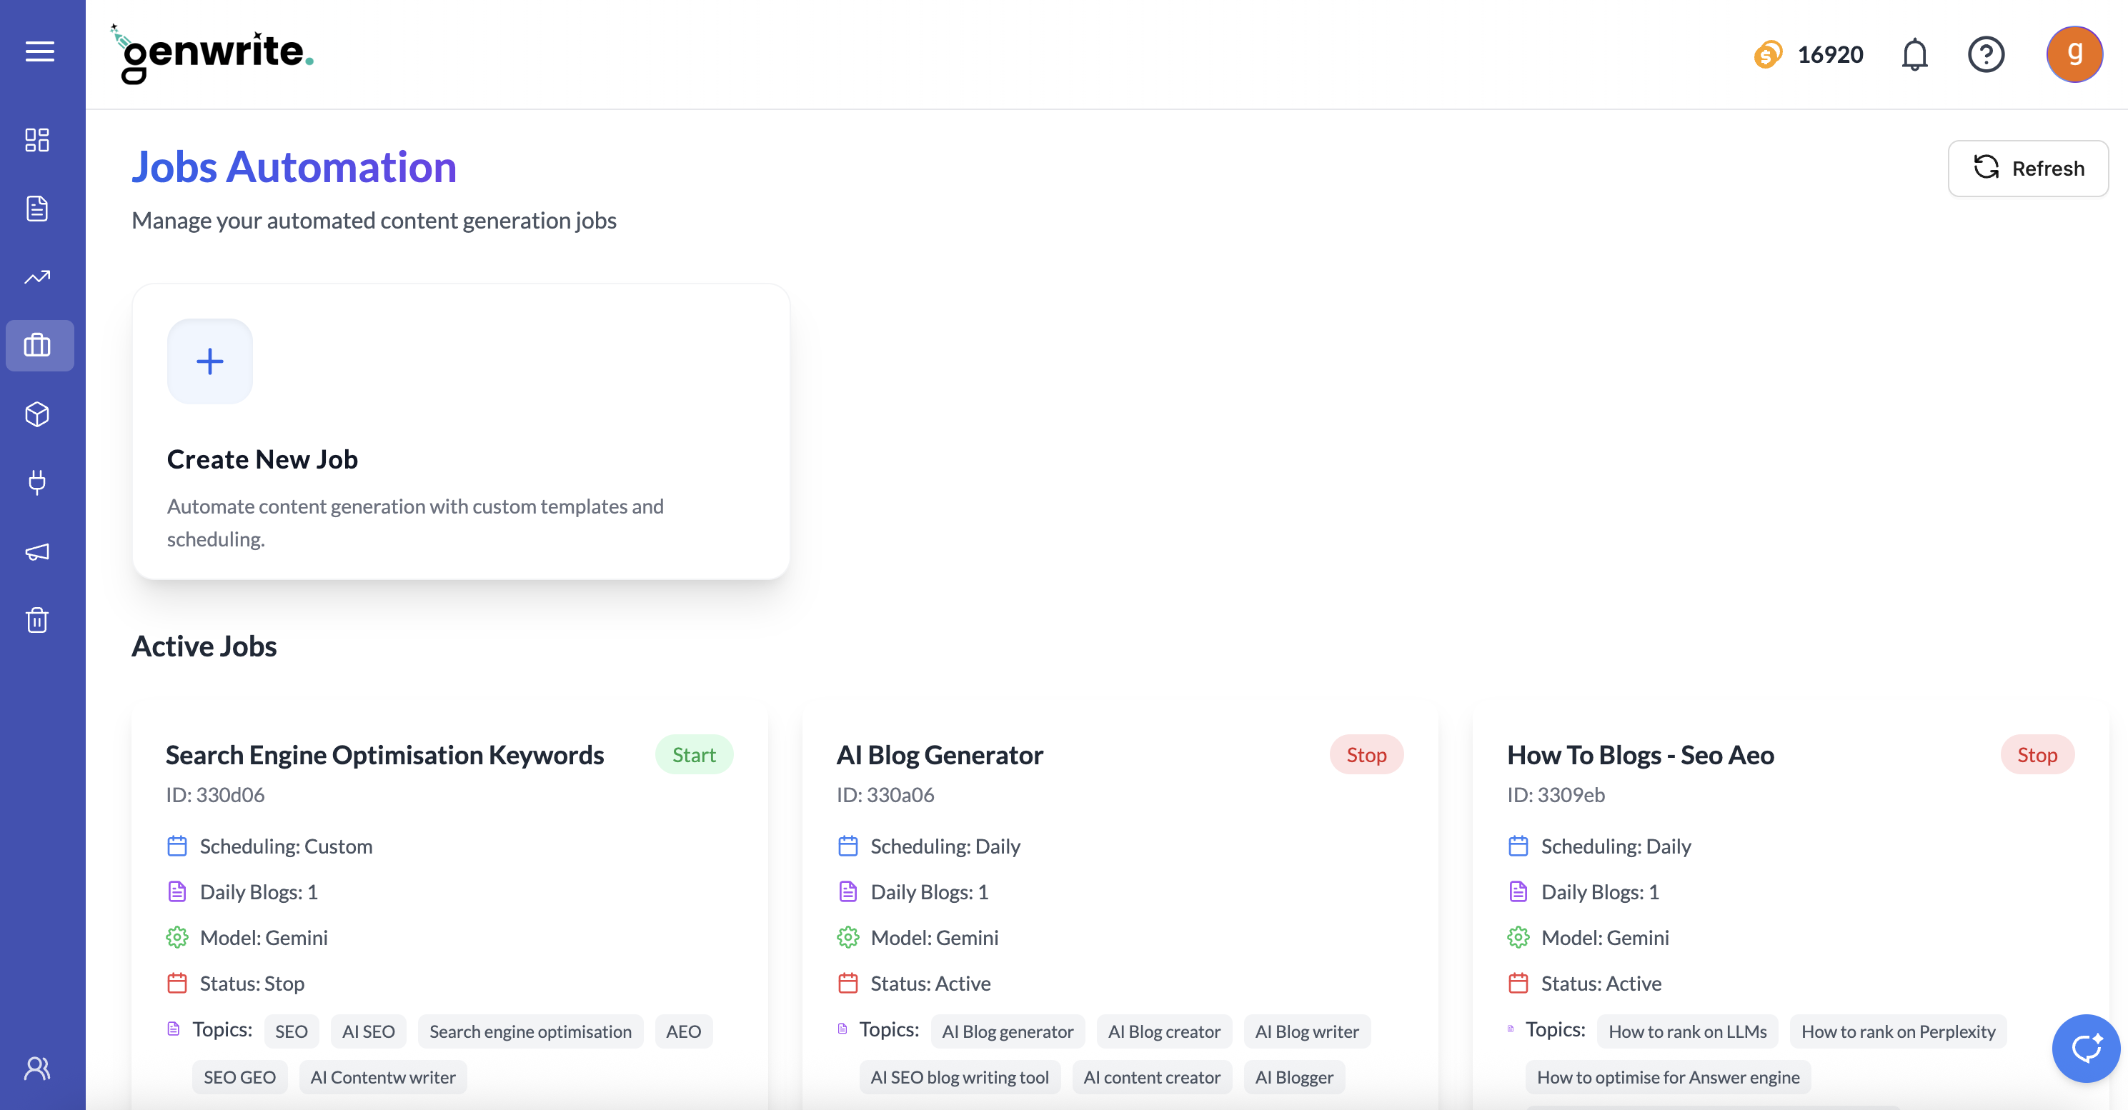Screen dimensions: 2128x1110
Task: Open the notifications bell
Action: (x=1914, y=54)
